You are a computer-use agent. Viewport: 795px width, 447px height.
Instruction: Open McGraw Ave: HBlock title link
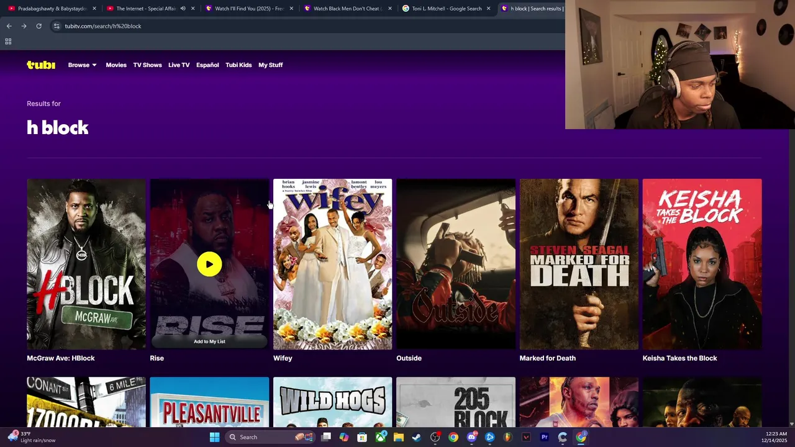[61, 358]
